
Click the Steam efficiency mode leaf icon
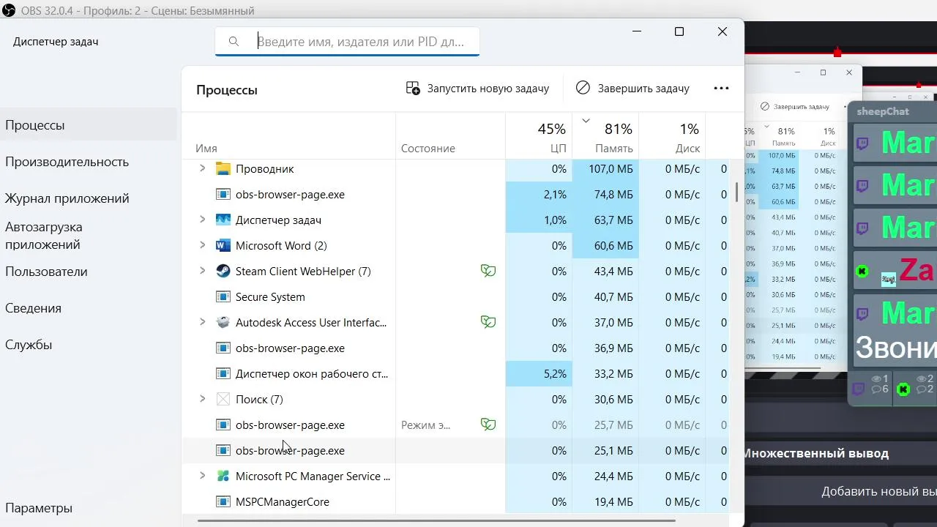pos(488,272)
